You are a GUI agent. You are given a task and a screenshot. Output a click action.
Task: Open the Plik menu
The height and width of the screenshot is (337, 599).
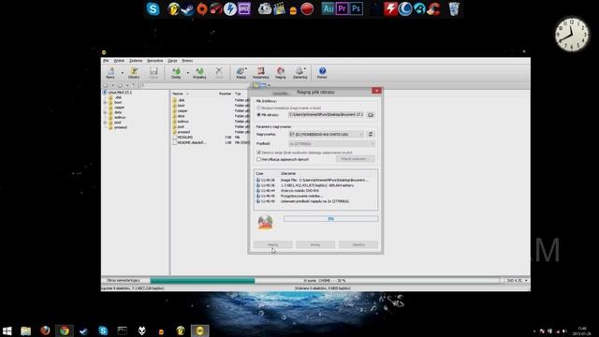[106, 61]
